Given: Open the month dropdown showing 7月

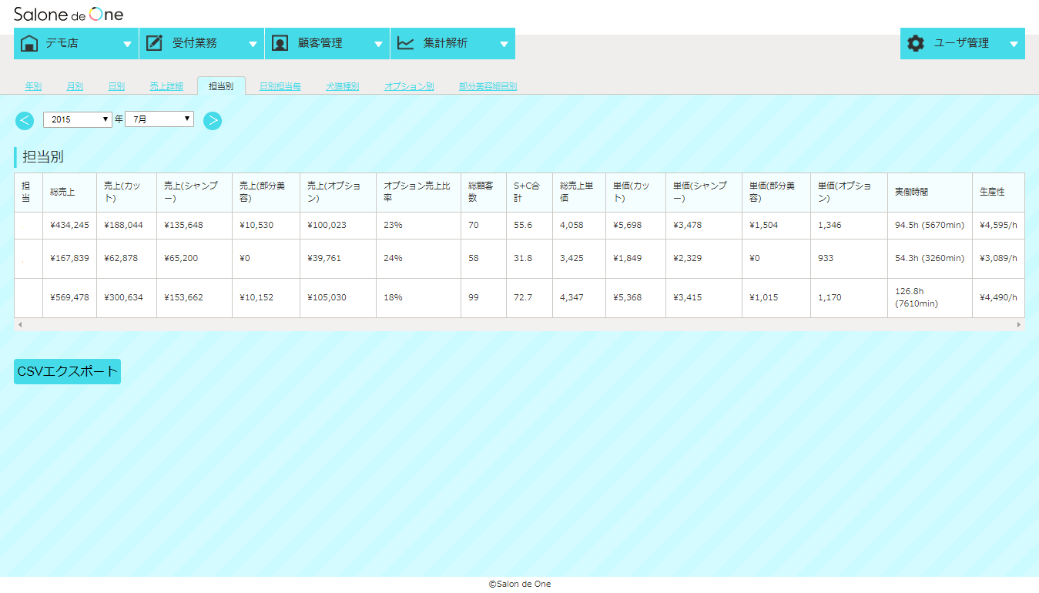Looking at the screenshot, I should click(x=159, y=119).
